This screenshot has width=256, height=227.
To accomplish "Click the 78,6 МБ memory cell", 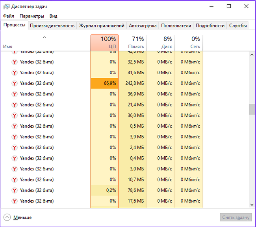I will tap(132, 190).
